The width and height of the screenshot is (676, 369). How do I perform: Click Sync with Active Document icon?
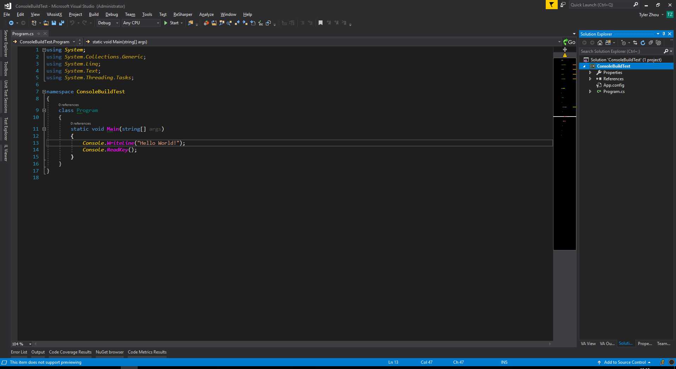tap(635, 43)
